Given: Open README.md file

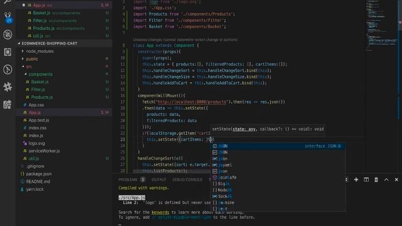Looking at the screenshot, I should (x=38, y=181).
